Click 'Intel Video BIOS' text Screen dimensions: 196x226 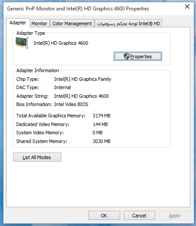click(x=71, y=104)
